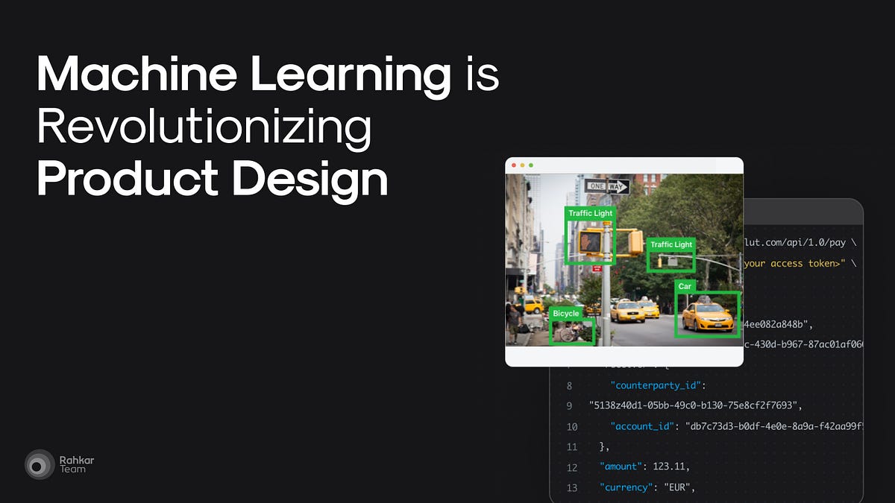Expand the account_id code entry
Screen dimensions: 895x503
click(x=642, y=426)
